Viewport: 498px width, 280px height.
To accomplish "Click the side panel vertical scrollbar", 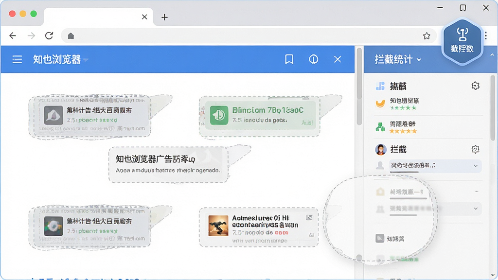I will (x=493, y=108).
